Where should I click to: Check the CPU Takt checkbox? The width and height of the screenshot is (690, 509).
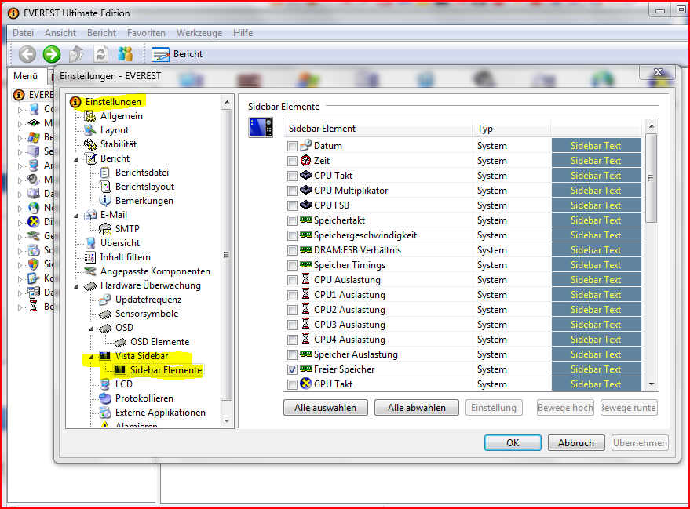point(292,176)
